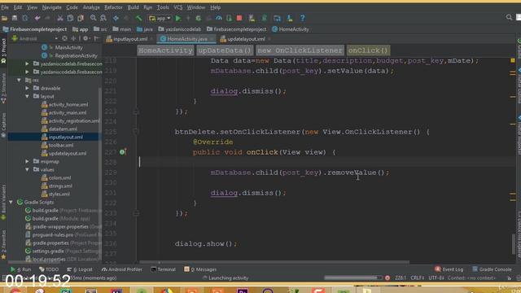The height and width of the screenshot is (293, 521).
Task: Click the Project panel settings gear icon
Action: click(x=85, y=38)
